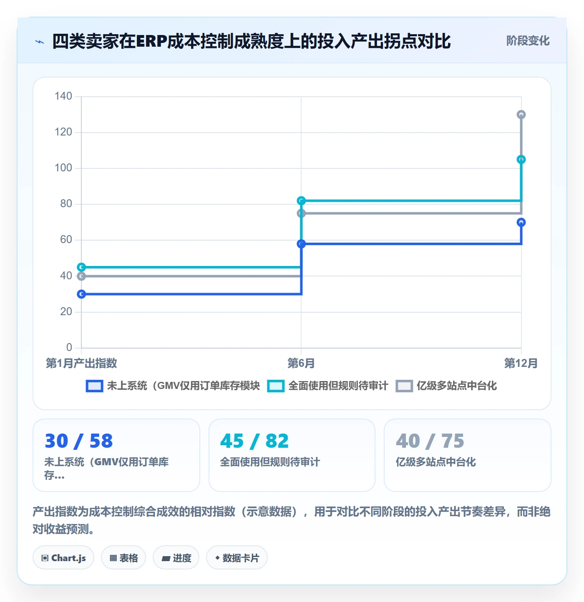Click the blue data point at 30 on 第1月

[81, 294]
